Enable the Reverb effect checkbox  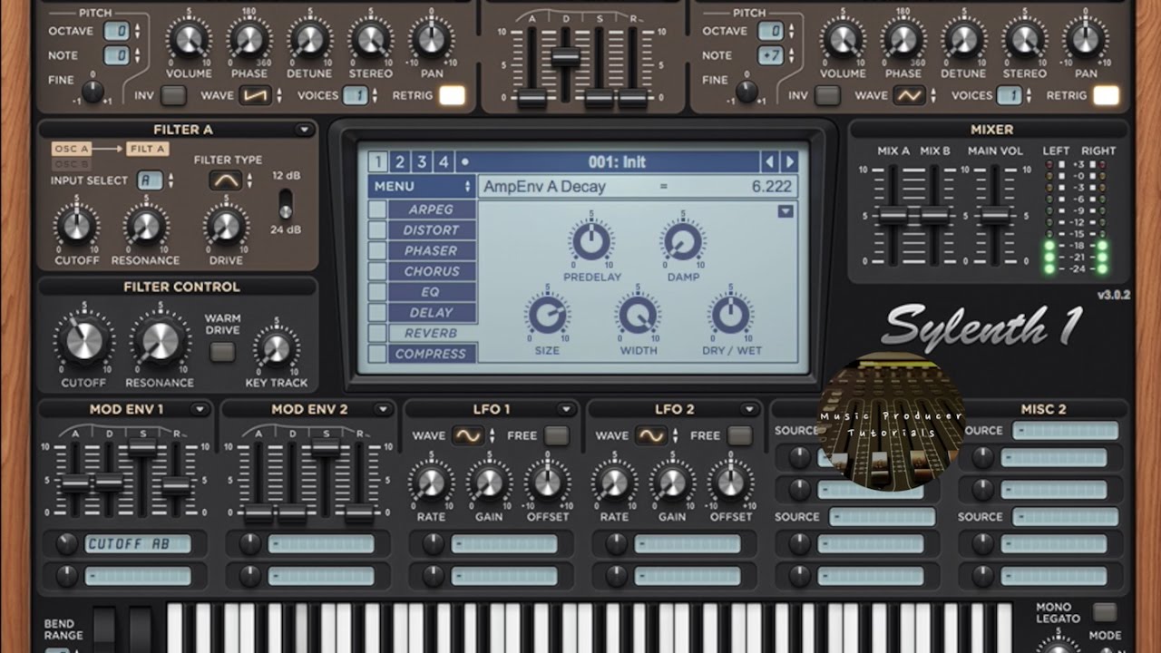point(376,333)
